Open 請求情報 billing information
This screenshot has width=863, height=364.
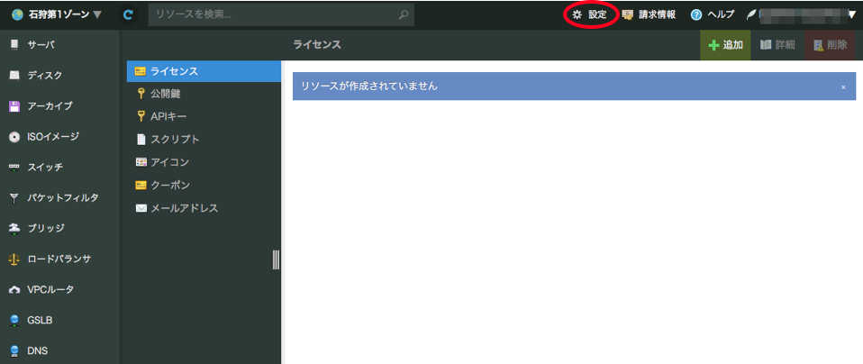650,14
